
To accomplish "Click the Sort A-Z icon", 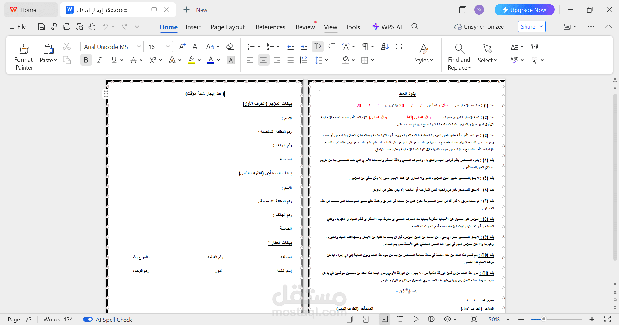I will 385,47.
